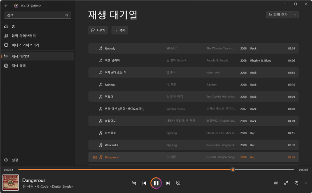This screenshot has width=312, height=193.
Task: Toggle repeat playback mode
Action: pyautogui.click(x=178, y=183)
